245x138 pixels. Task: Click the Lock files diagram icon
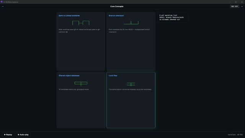tap(131, 84)
